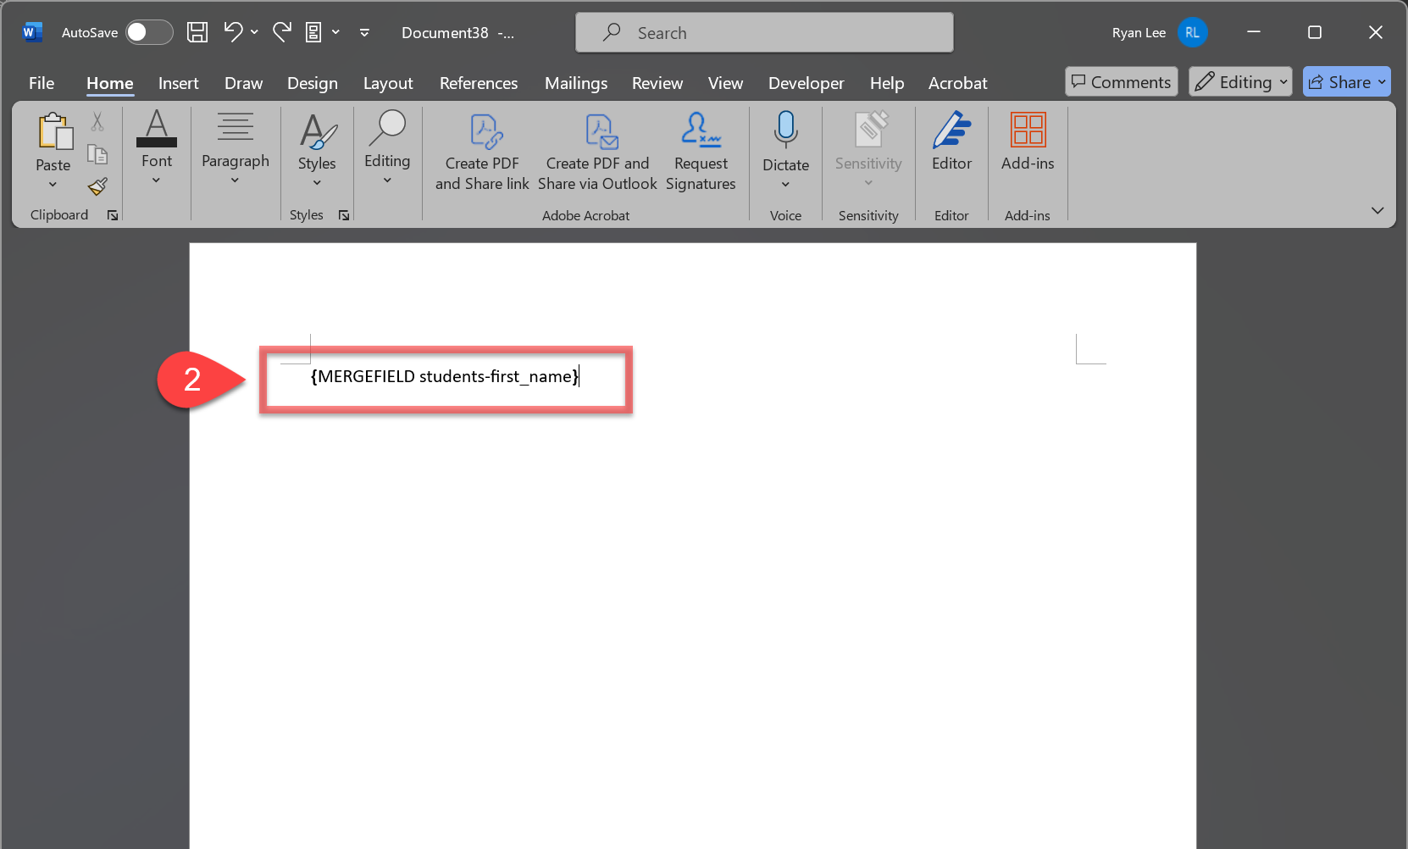Viewport: 1408px width, 849px height.
Task: Open the Mailings tab
Action: [576, 83]
